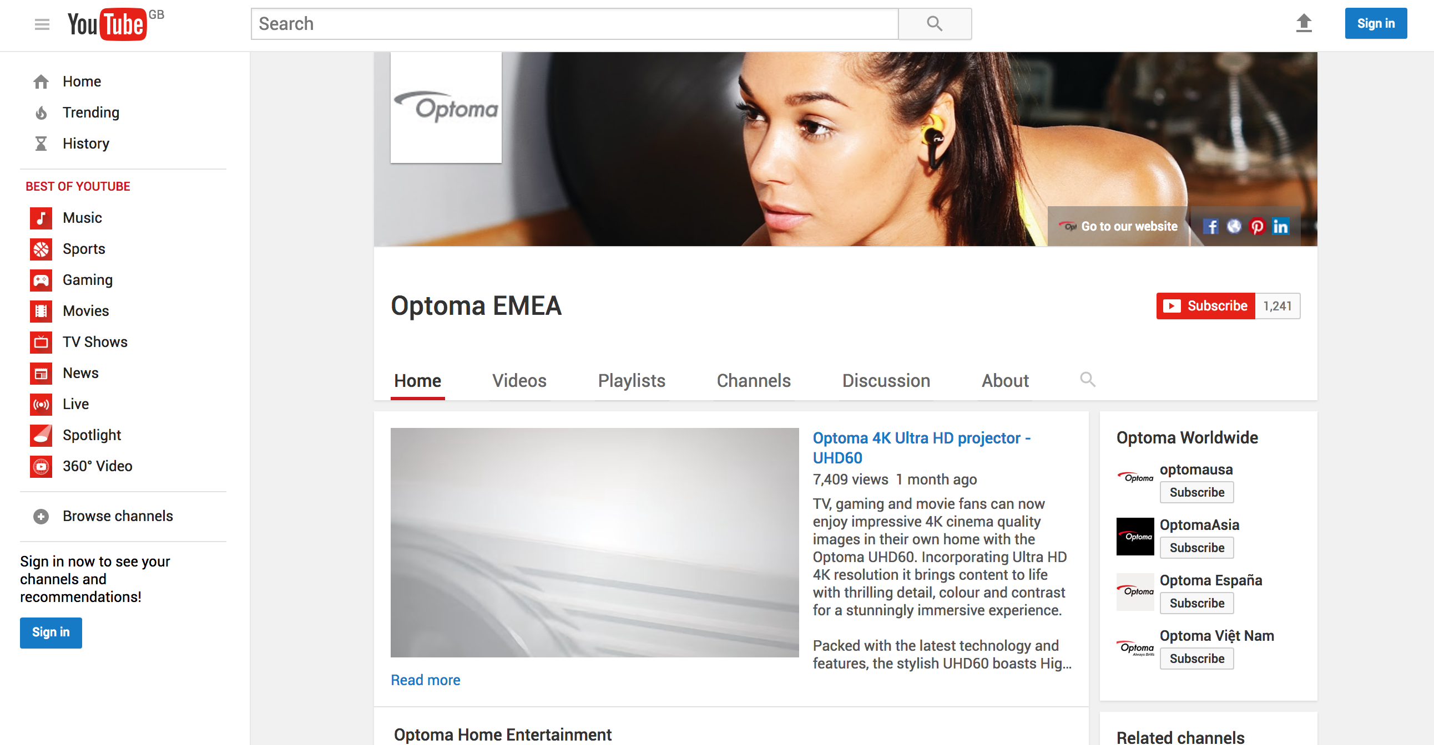The image size is (1434, 745).
Task: Open the channel search icon near About
Action: click(1088, 380)
